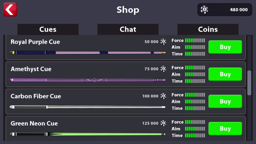256x144 pixels.
Task: Click the coin chip icon beside 480 000
Action: [x=204, y=10]
